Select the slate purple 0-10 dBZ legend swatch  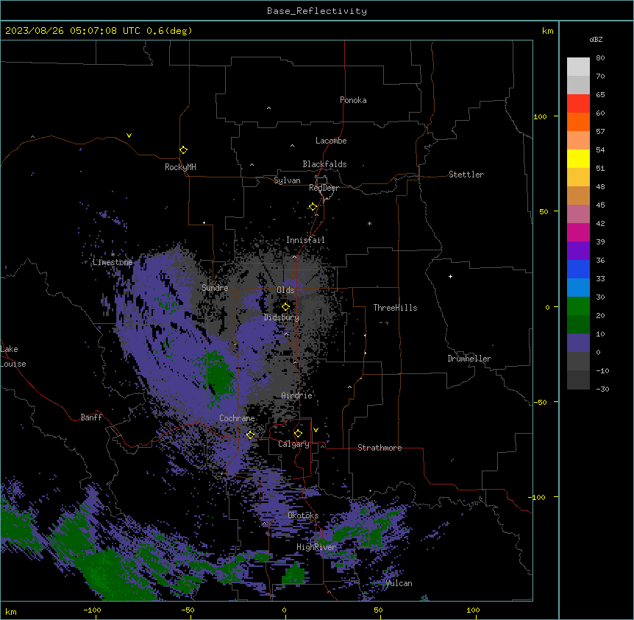coord(578,343)
